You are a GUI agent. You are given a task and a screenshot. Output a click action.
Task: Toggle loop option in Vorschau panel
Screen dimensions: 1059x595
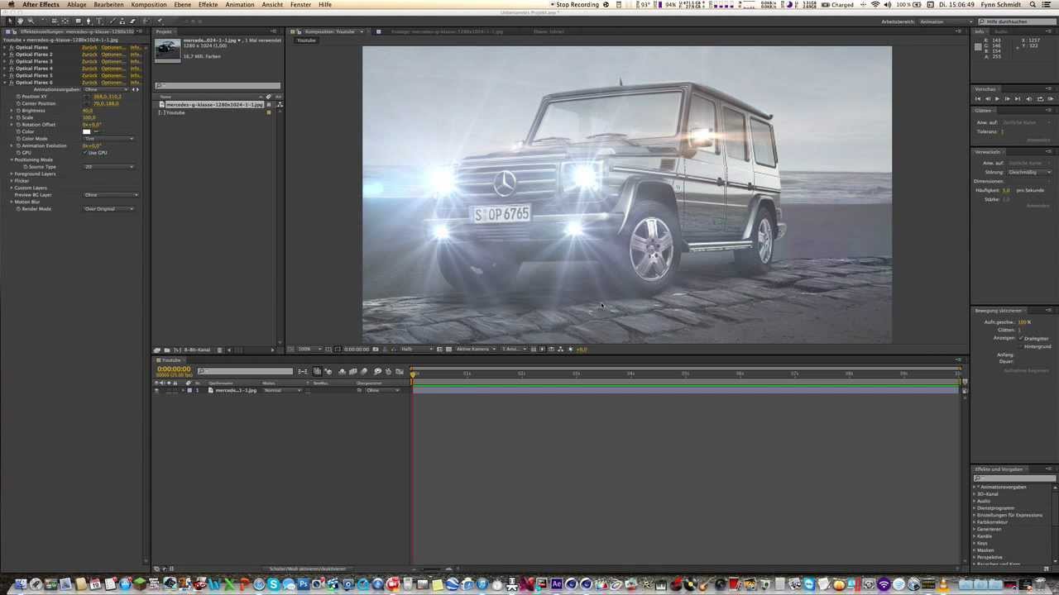click(1040, 98)
